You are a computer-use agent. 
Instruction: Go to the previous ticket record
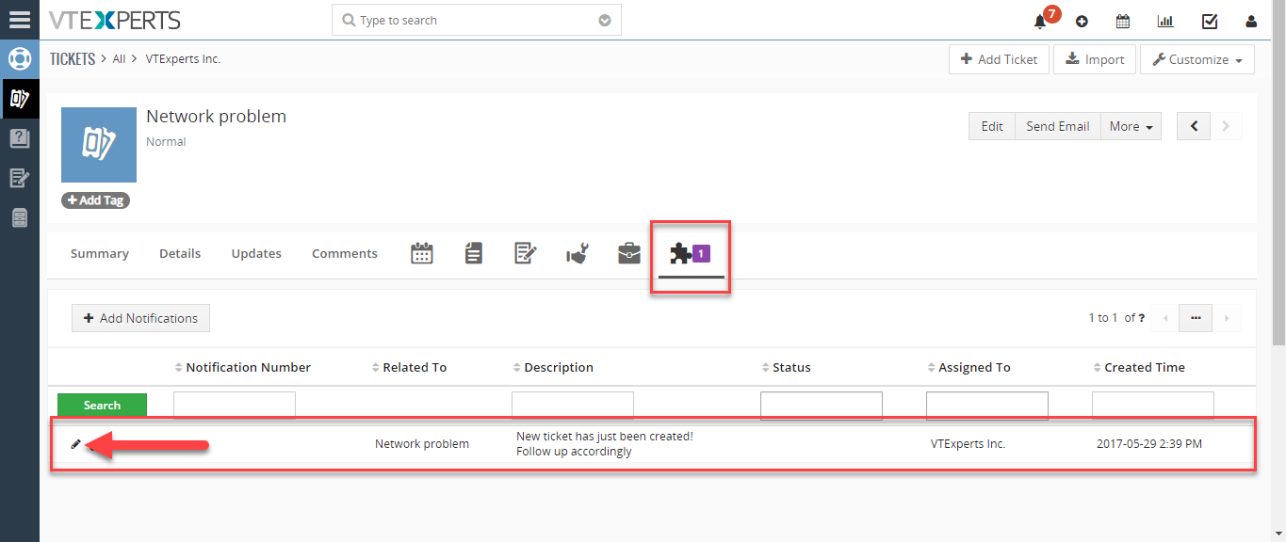point(1194,126)
